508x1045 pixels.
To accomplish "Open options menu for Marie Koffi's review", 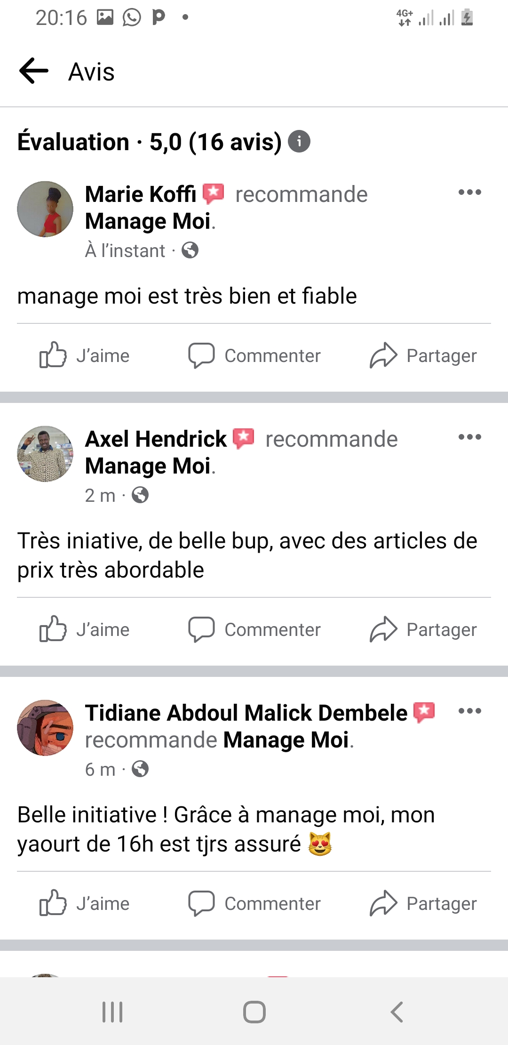I will 469,192.
